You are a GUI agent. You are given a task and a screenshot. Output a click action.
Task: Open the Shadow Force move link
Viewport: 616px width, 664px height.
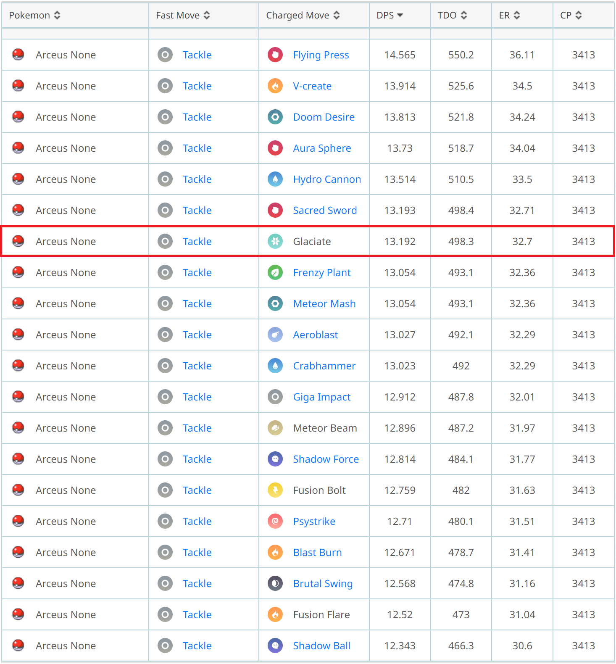click(x=326, y=459)
